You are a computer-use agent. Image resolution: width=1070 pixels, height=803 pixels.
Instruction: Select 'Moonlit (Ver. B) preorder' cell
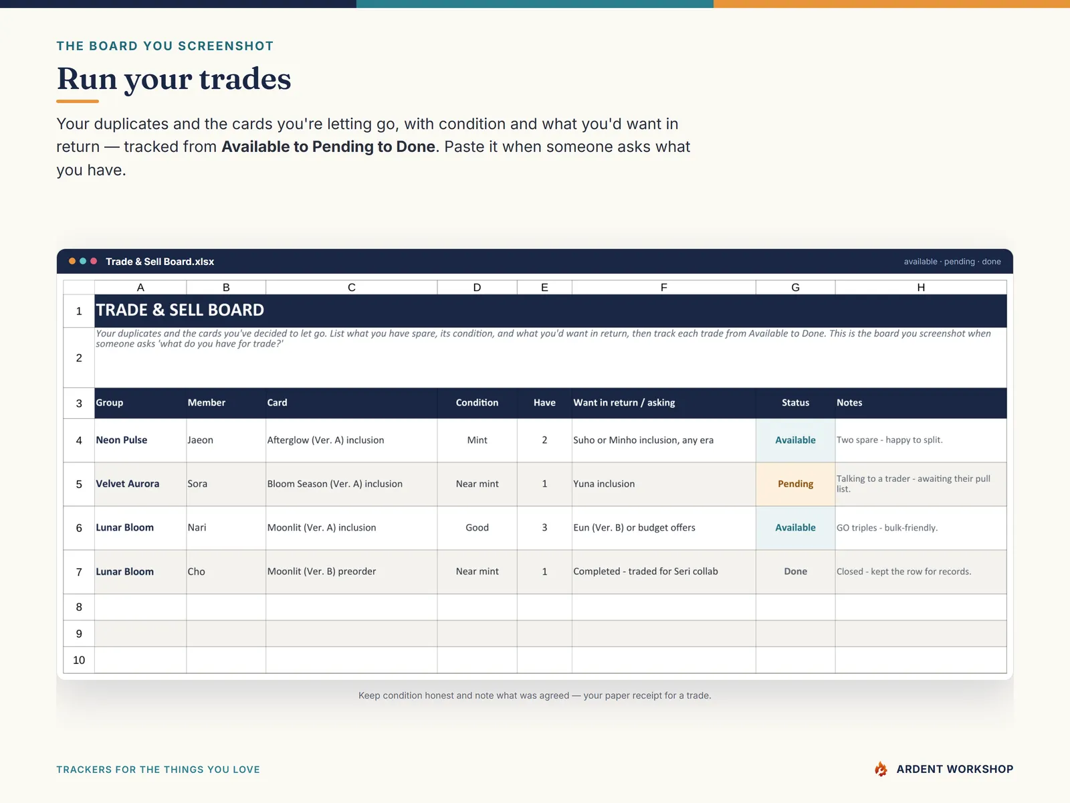(352, 571)
